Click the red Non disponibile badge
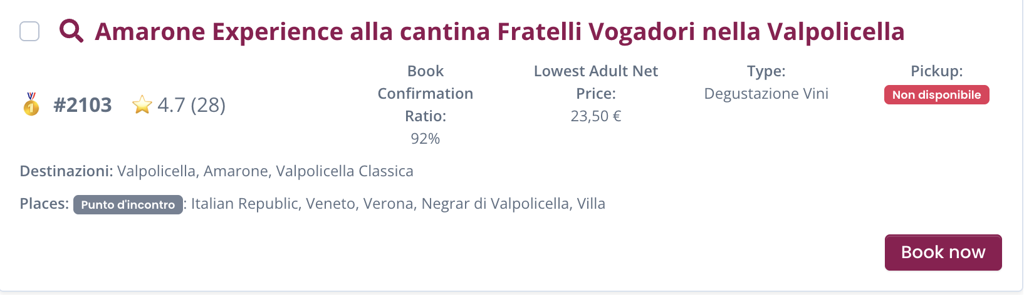 click(x=936, y=95)
